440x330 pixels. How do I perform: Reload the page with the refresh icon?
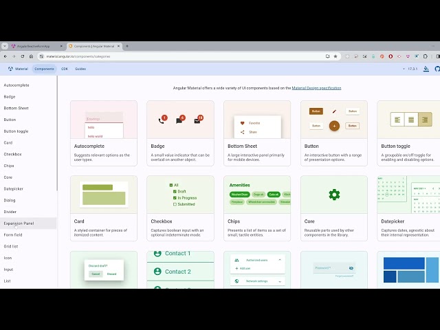pyautogui.click(x=23, y=56)
